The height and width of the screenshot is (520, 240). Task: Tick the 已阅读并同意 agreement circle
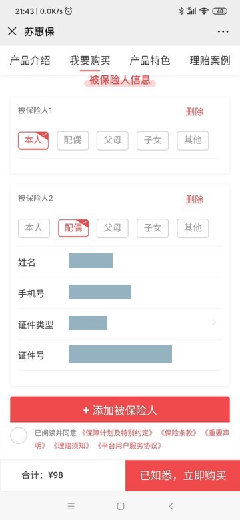pos(19,436)
